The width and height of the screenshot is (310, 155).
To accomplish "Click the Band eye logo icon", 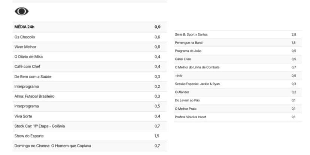I will pos(22,11).
